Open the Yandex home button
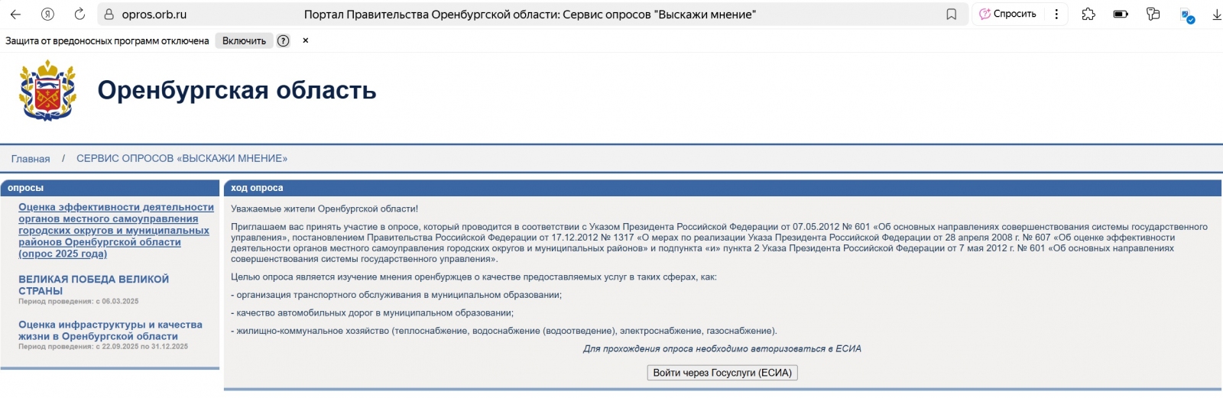This screenshot has width=1223, height=398. coord(47,15)
